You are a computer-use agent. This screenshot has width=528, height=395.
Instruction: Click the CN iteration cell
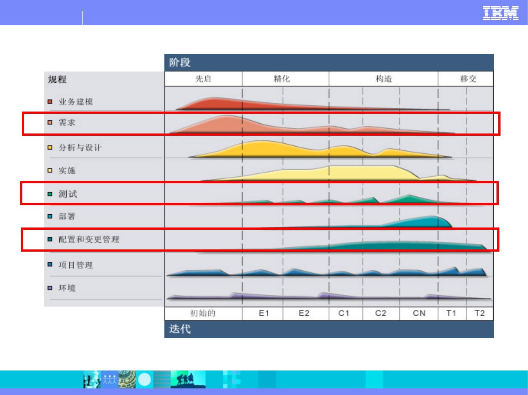419,313
